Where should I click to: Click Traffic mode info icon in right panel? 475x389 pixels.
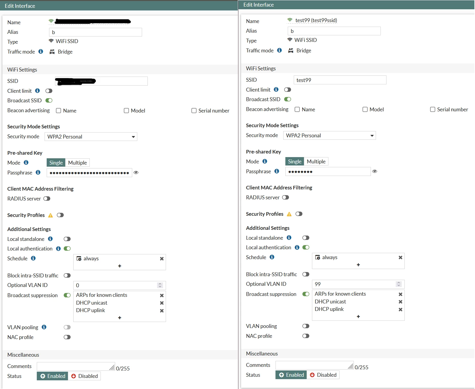(x=279, y=50)
